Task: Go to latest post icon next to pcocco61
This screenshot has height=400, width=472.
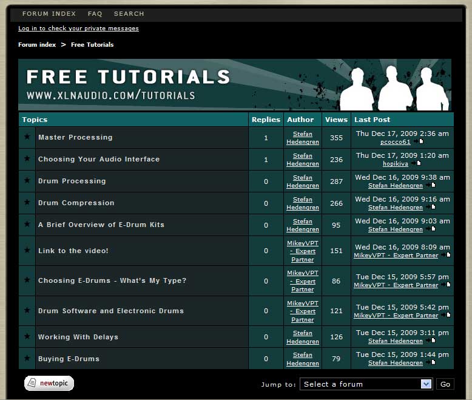Action: click(x=419, y=141)
